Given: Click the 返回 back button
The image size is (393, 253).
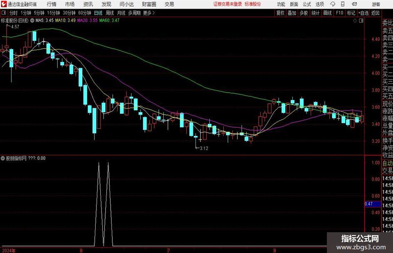Looking at the screenshot, I should (x=375, y=13).
